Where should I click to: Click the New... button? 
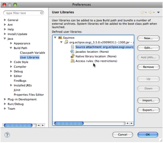coord(148,38)
